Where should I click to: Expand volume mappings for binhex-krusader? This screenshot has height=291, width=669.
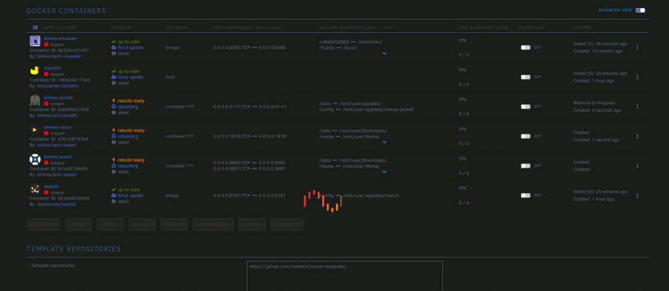click(385, 54)
